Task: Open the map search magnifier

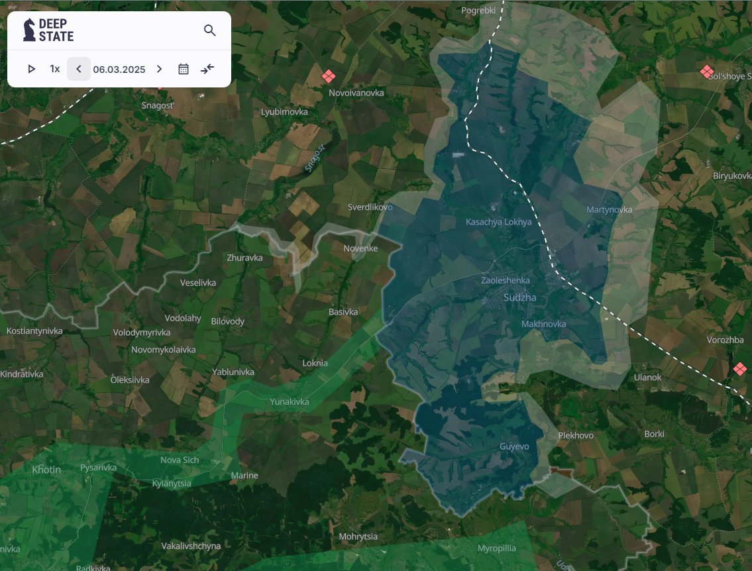Action: point(209,30)
